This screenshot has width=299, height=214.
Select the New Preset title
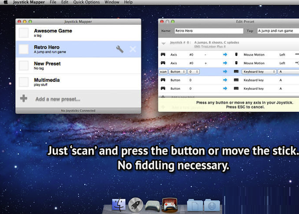pos(47,63)
